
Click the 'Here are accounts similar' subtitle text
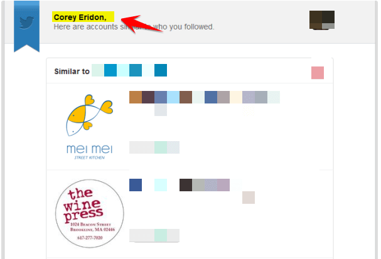point(134,27)
